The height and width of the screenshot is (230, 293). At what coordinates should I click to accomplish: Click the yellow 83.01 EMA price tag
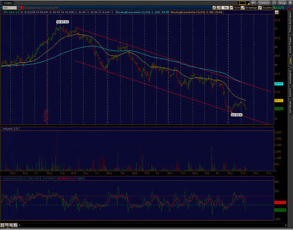[x=278, y=100]
